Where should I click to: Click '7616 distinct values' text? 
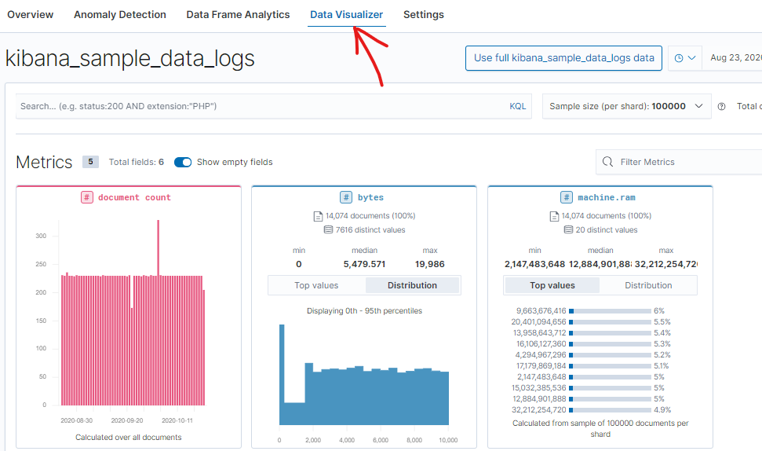[370, 229]
